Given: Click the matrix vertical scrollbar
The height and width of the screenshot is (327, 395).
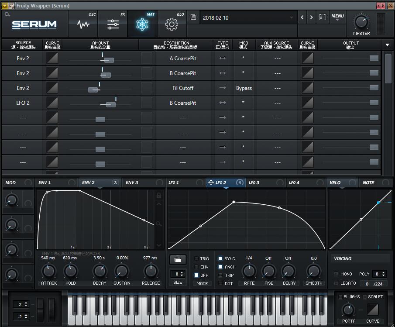Looking at the screenshot, I should (388, 69).
